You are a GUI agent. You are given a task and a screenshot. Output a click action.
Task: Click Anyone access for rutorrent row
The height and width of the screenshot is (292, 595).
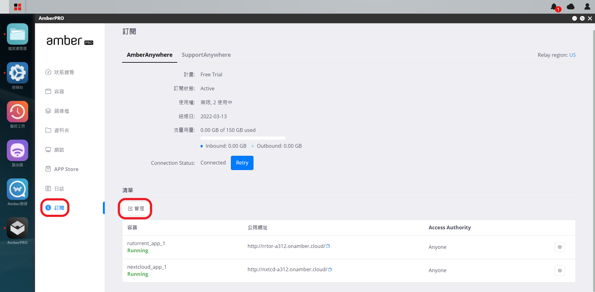pos(437,247)
